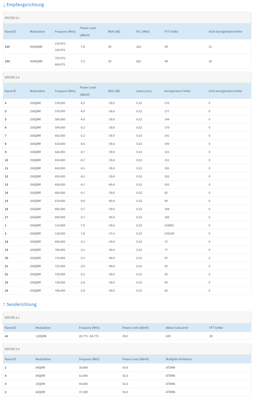Click the Empfangsrichtung section heading
254x397 pixels.
(23, 5)
